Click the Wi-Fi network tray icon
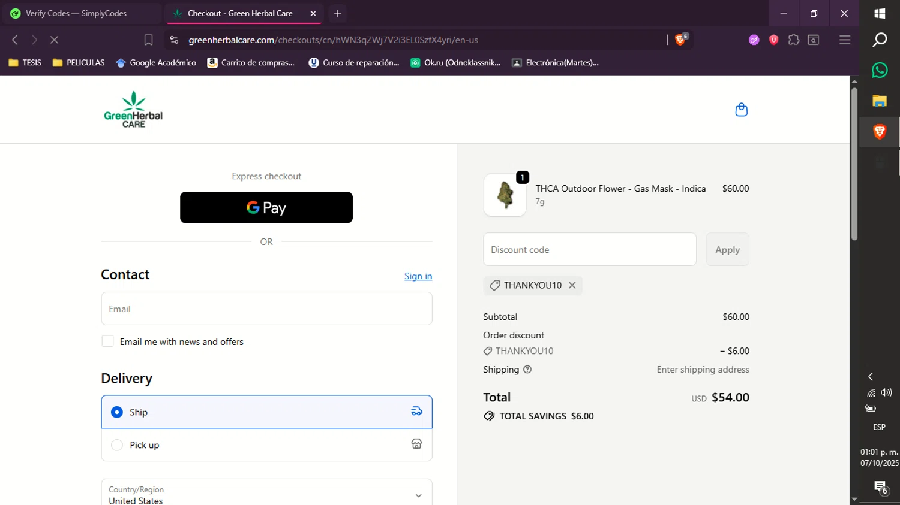 871,393
